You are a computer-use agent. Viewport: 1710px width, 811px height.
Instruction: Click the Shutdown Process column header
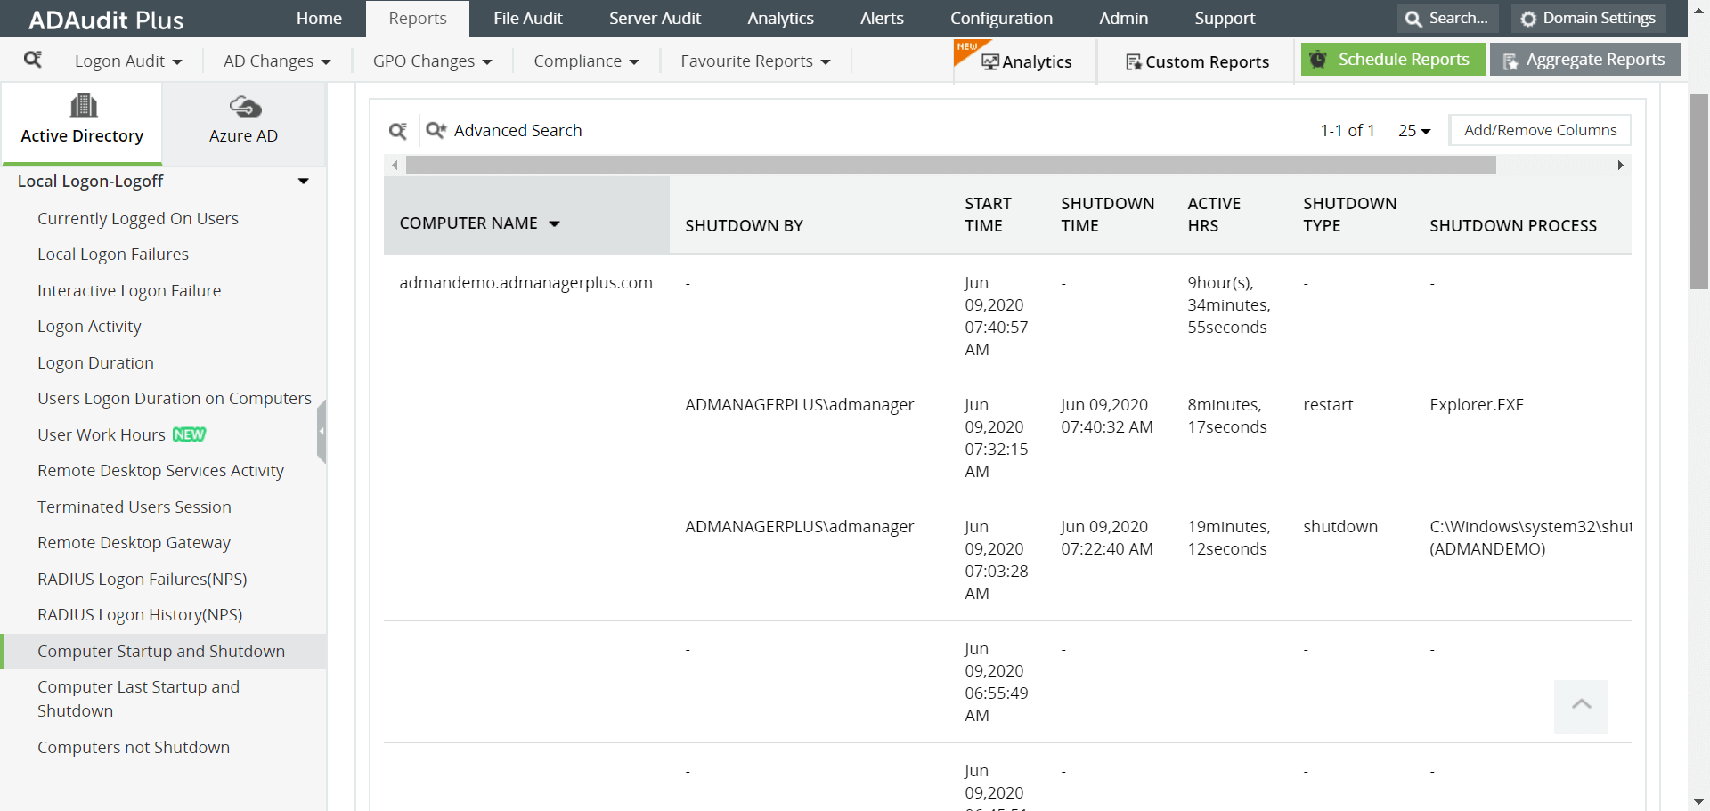[x=1512, y=226]
